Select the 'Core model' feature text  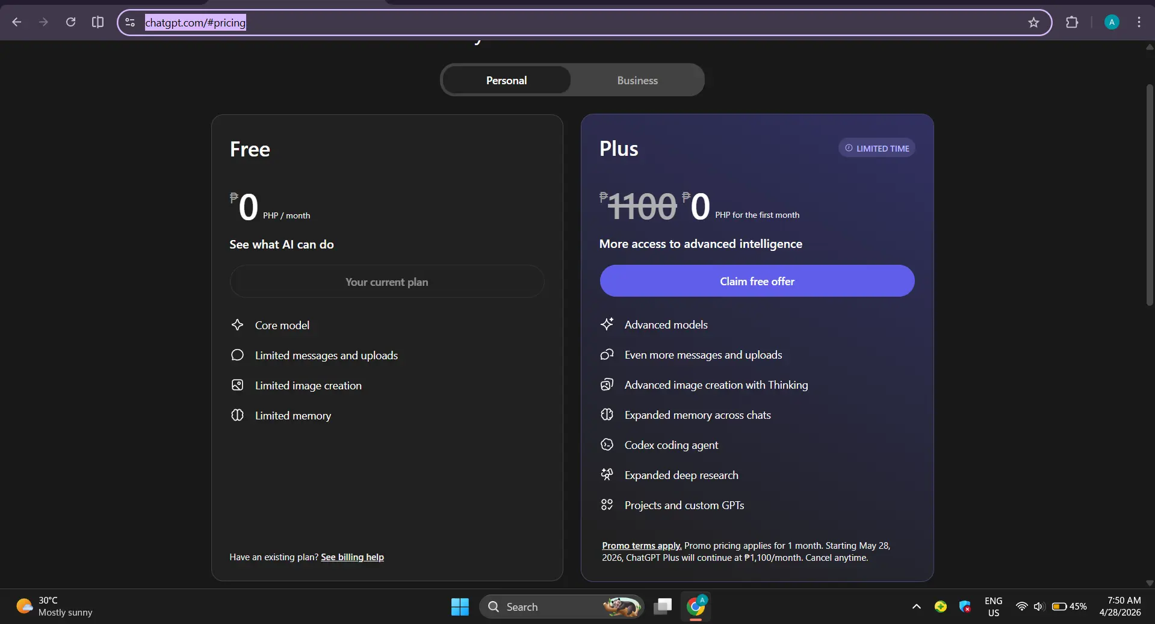(x=282, y=325)
